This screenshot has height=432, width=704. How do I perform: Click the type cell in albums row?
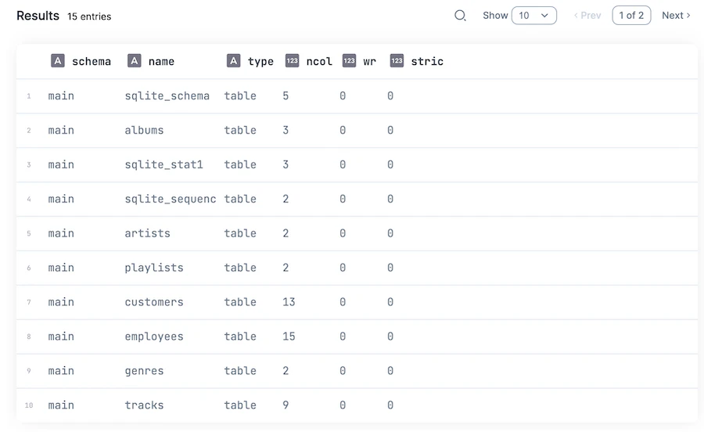pyautogui.click(x=240, y=130)
